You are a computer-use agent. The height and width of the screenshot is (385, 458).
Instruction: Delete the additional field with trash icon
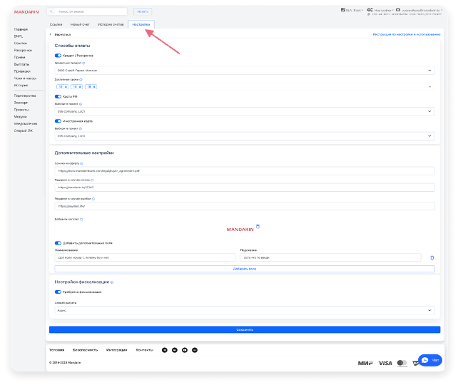click(x=431, y=257)
